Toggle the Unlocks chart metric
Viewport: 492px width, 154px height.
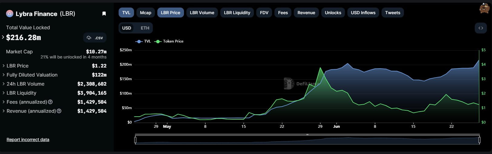click(333, 13)
